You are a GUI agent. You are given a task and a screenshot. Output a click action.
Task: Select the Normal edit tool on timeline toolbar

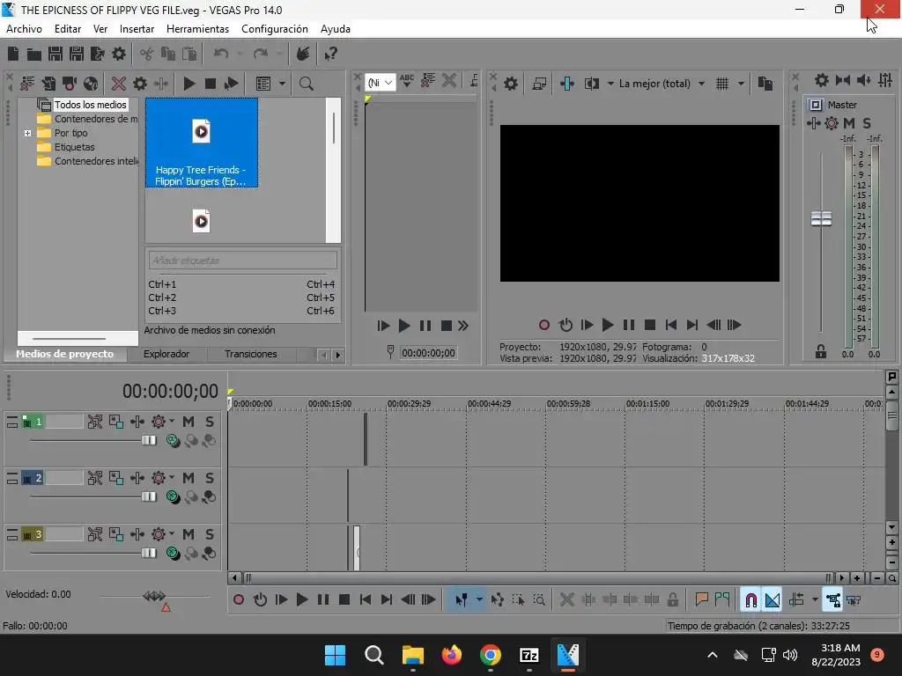click(x=462, y=600)
